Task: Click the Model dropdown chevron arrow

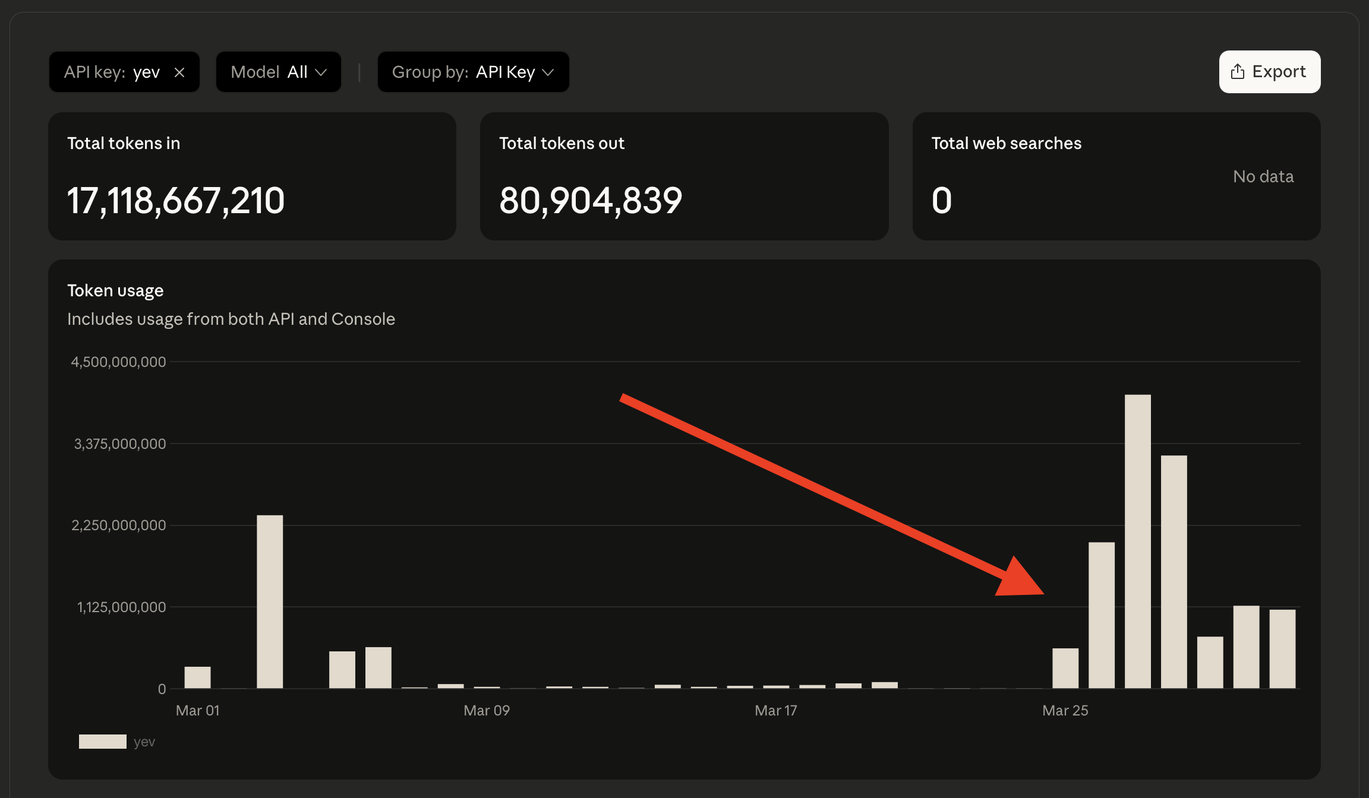Action: click(x=321, y=72)
